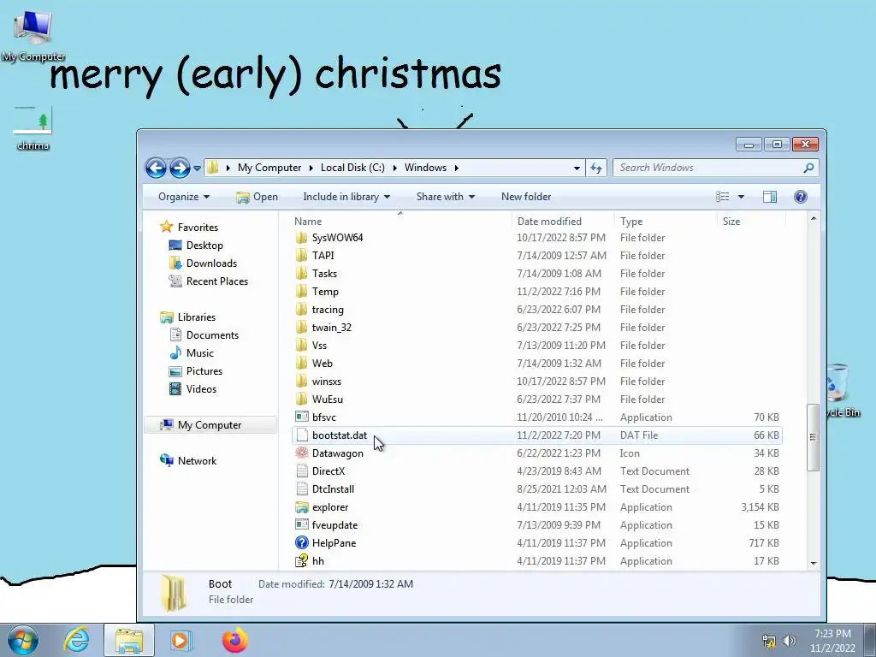
Task: Expand arrow after My Computer breadcrumb
Action: (x=311, y=168)
